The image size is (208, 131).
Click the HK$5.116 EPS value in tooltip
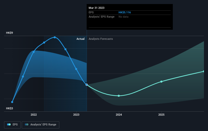(x=125, y=12)
